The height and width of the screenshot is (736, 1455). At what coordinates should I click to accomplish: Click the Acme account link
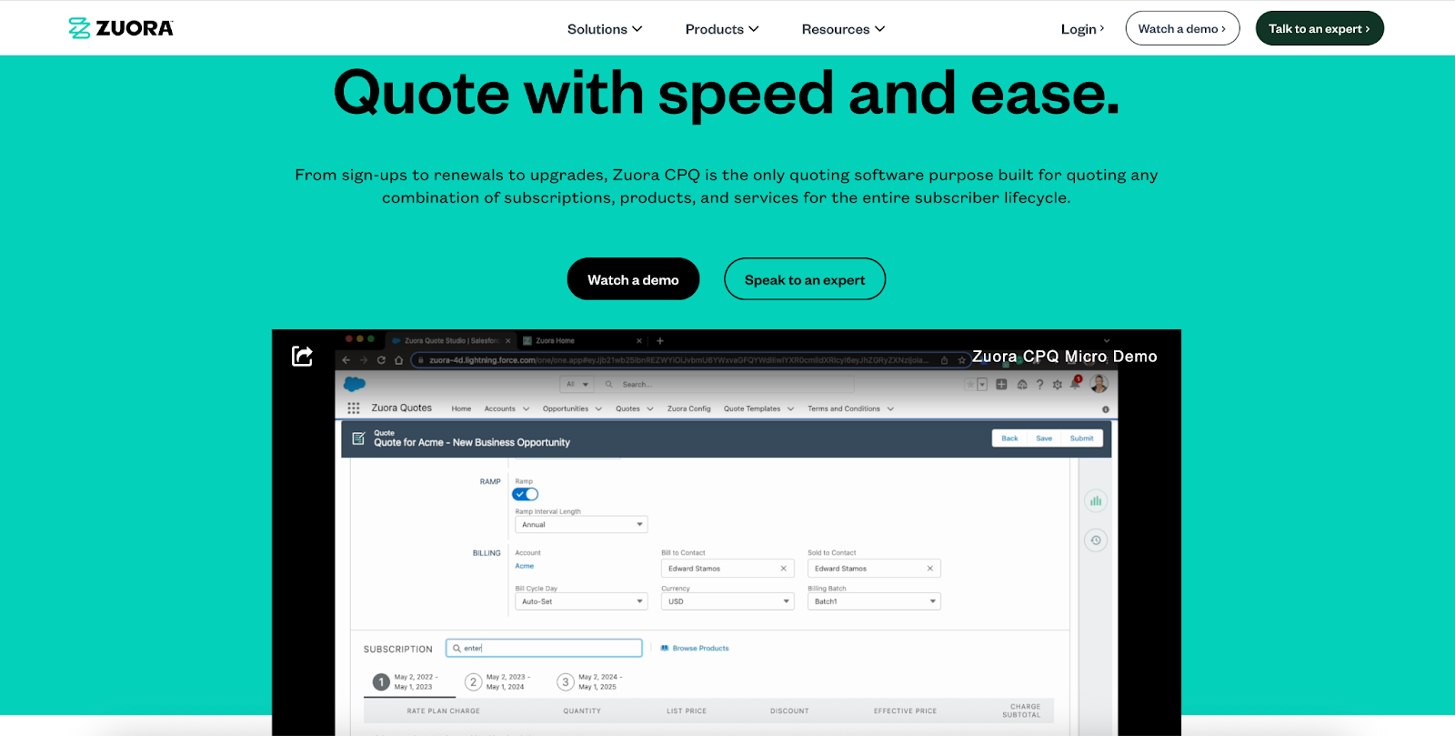(x=525, y=566)
